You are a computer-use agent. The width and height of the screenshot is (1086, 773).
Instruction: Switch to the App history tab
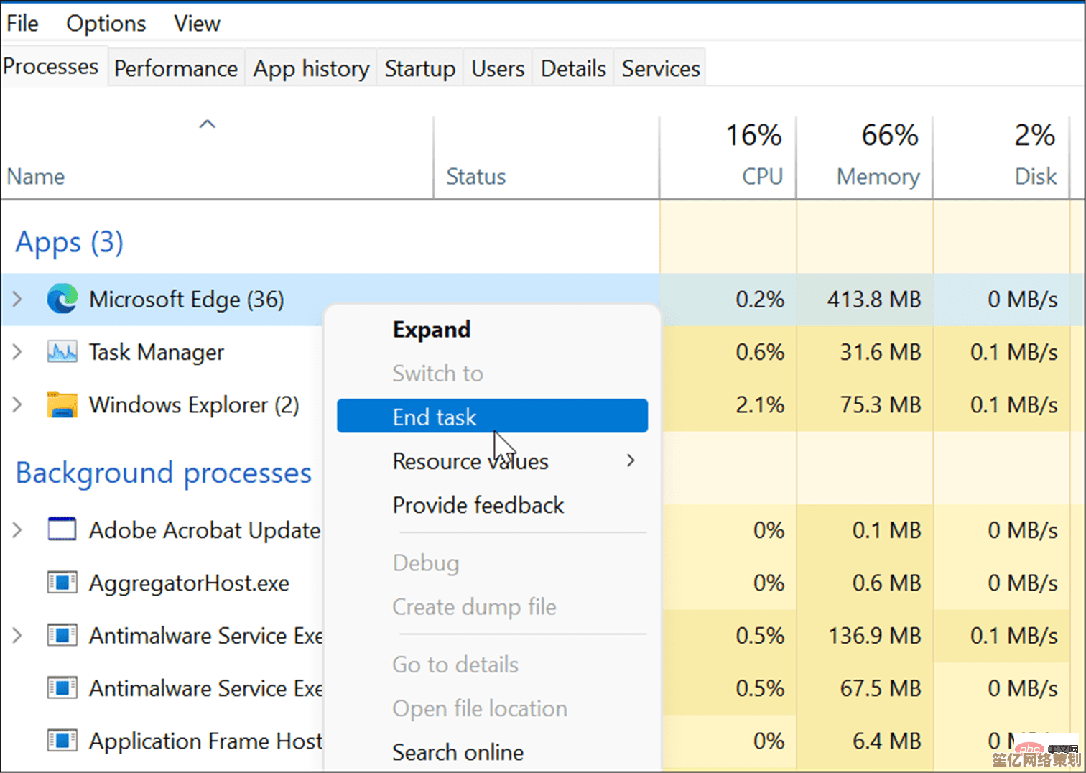coord(311,68)
